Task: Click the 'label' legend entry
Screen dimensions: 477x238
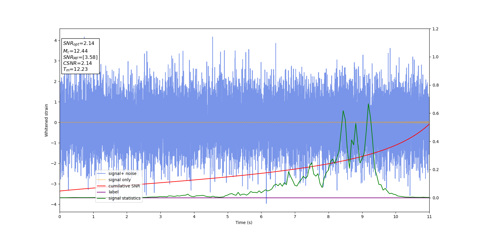Action: (108, 192)
